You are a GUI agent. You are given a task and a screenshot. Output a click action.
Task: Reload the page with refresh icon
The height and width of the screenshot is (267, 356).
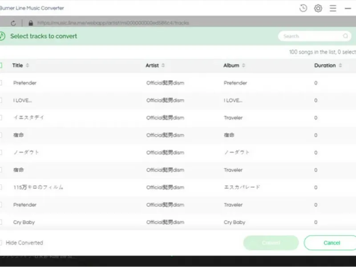coord(13,23)
